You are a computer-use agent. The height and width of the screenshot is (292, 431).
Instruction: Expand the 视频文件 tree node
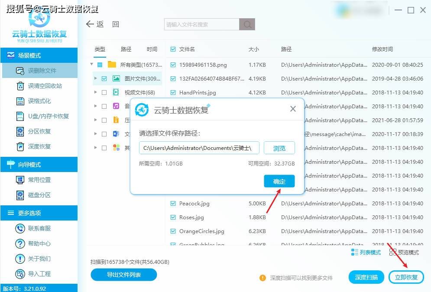pos(95,93)
